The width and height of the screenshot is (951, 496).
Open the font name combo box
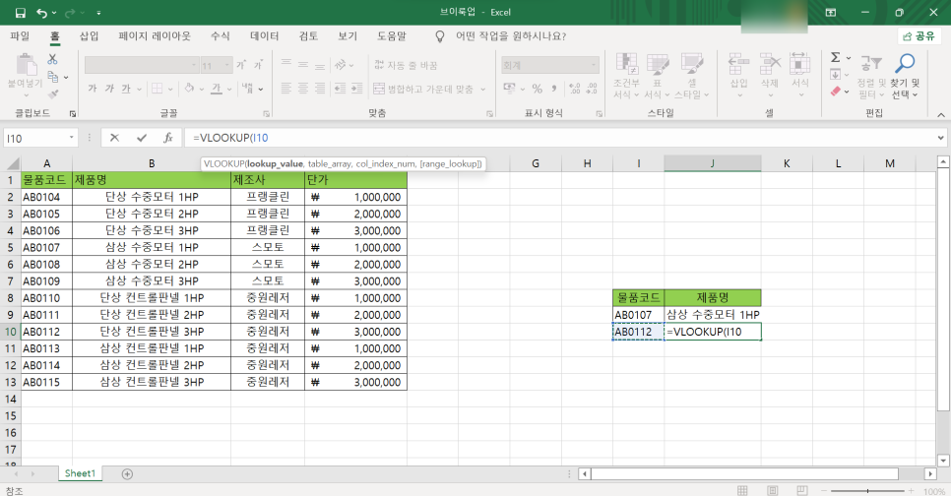click(142, 65)
